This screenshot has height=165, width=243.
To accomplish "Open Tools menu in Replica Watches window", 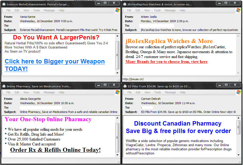I will (x=157, y=10).
